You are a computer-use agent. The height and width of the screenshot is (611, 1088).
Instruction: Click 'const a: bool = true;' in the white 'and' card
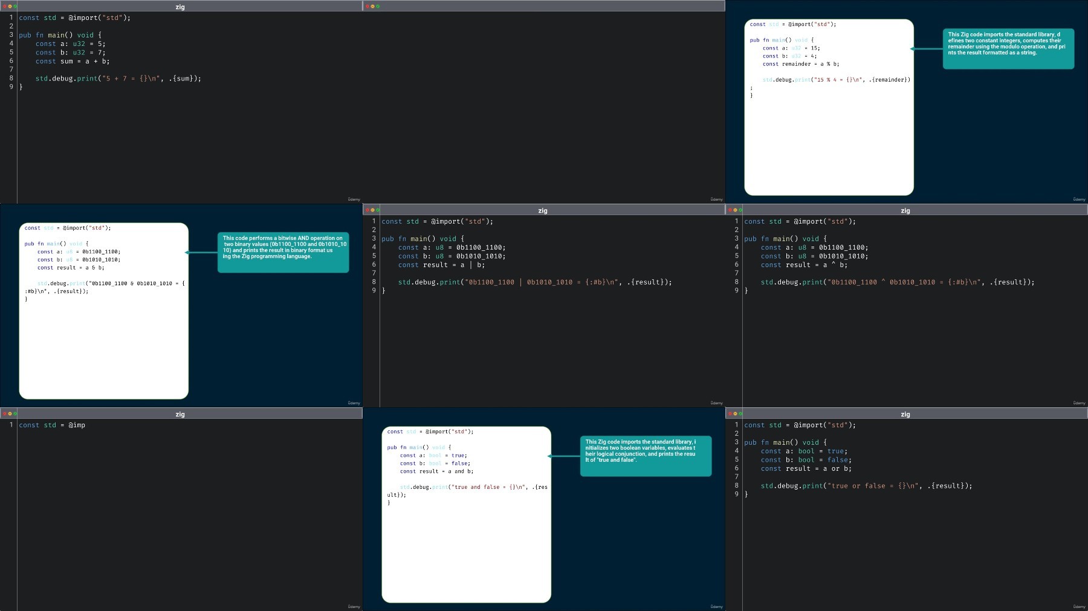pos(433,455)
